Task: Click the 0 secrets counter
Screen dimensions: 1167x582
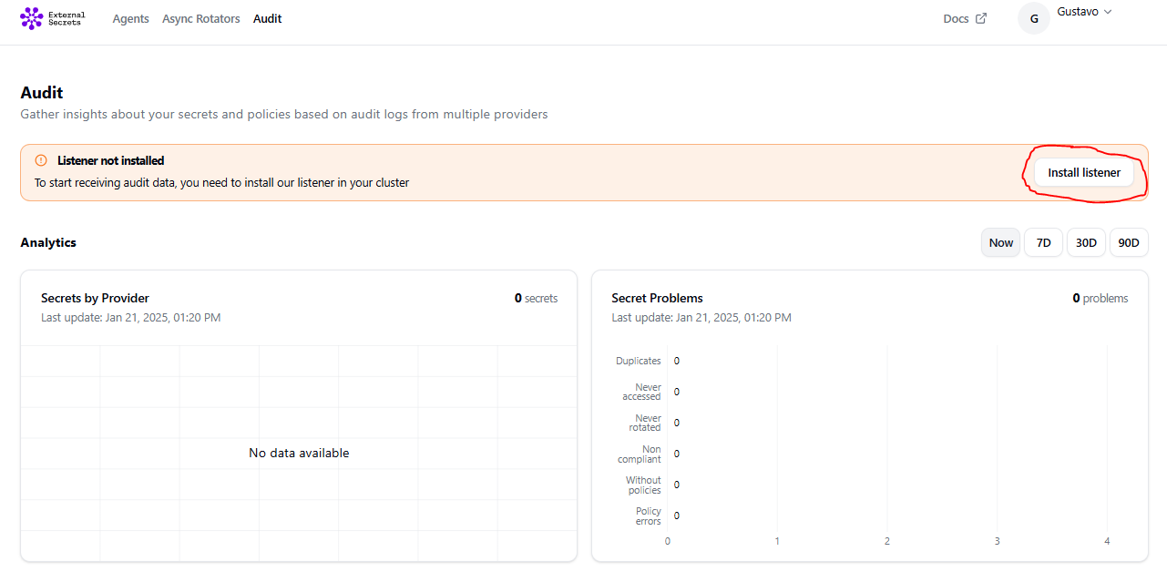Action: pyautogui.click(x=536, y=298)
